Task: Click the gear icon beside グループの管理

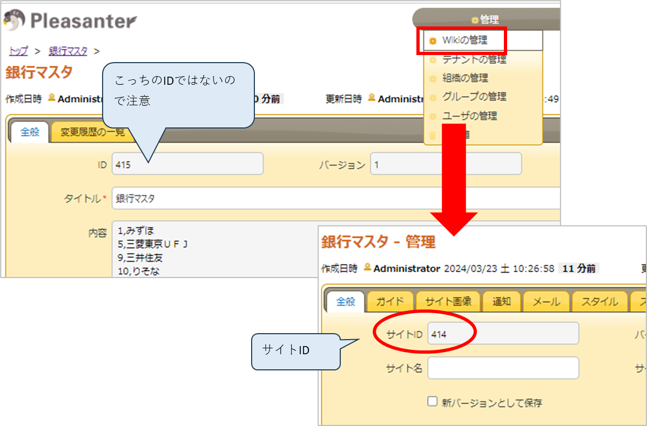Action: [x=432, y=96]
